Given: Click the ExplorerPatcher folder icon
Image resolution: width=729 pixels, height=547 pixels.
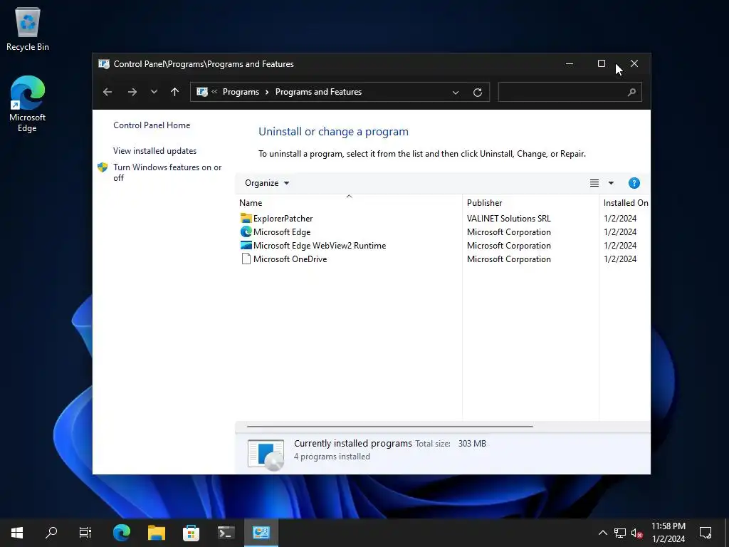Looking at the screenshot, I should [x=246, y=218].
